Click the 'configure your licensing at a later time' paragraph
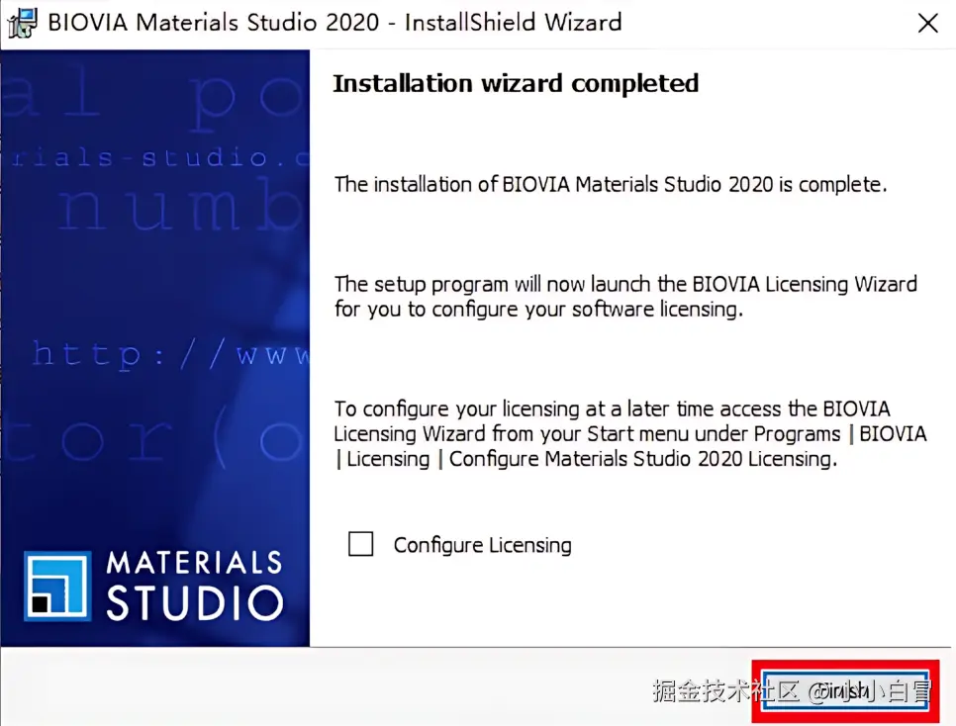This screenshot has width=956, height=726. [x=629, y=433]
